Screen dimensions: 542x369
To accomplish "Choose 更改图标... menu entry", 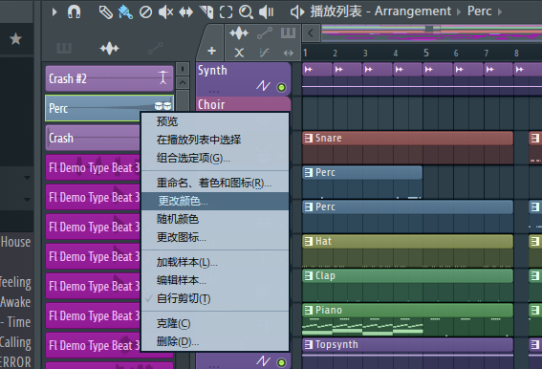I will (215, 237).
